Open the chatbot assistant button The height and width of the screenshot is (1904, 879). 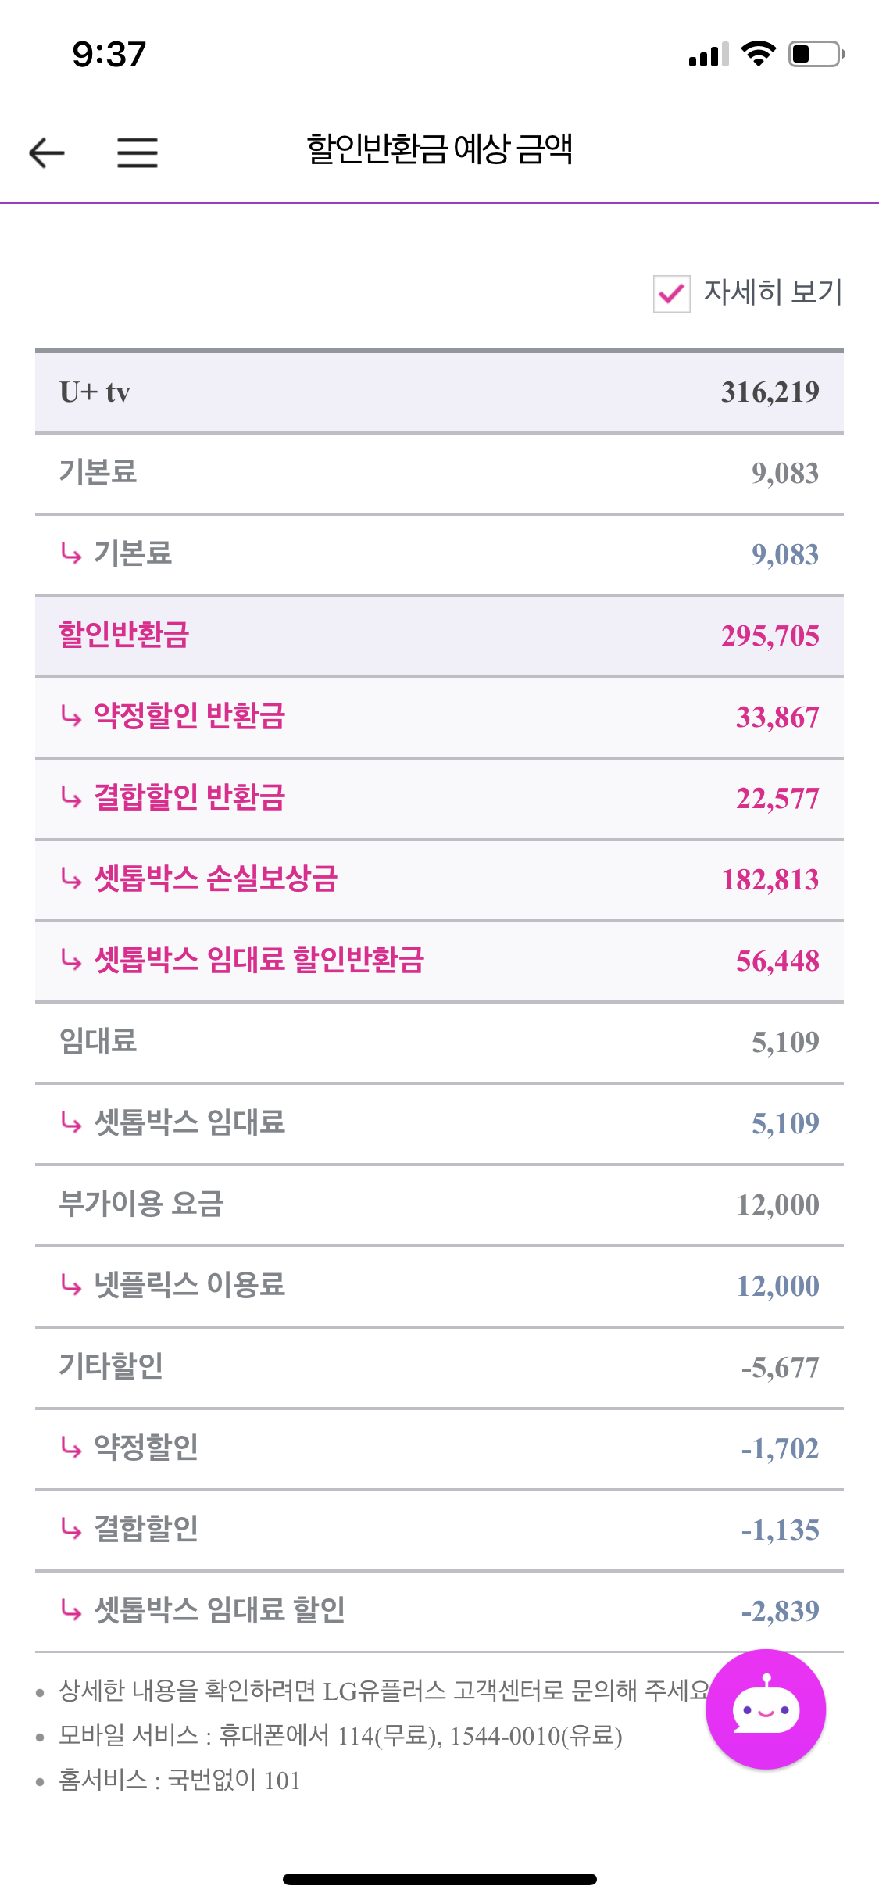[765, 1709]
